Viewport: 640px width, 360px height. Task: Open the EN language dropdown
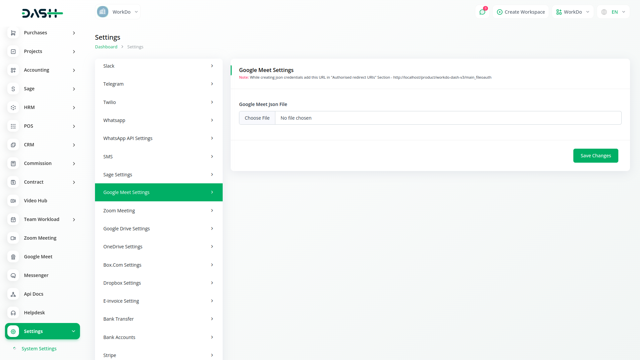click(x=613, y=12)
